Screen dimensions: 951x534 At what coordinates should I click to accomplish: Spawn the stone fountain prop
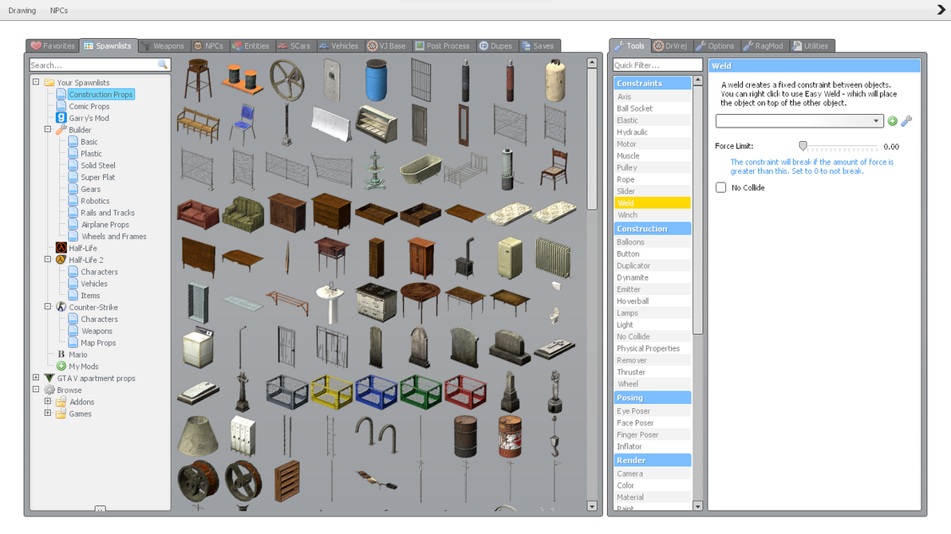click(x=376, y=171)
